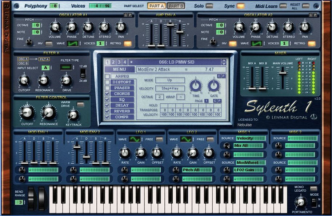Click LFO 1 Rate knob

125,153
